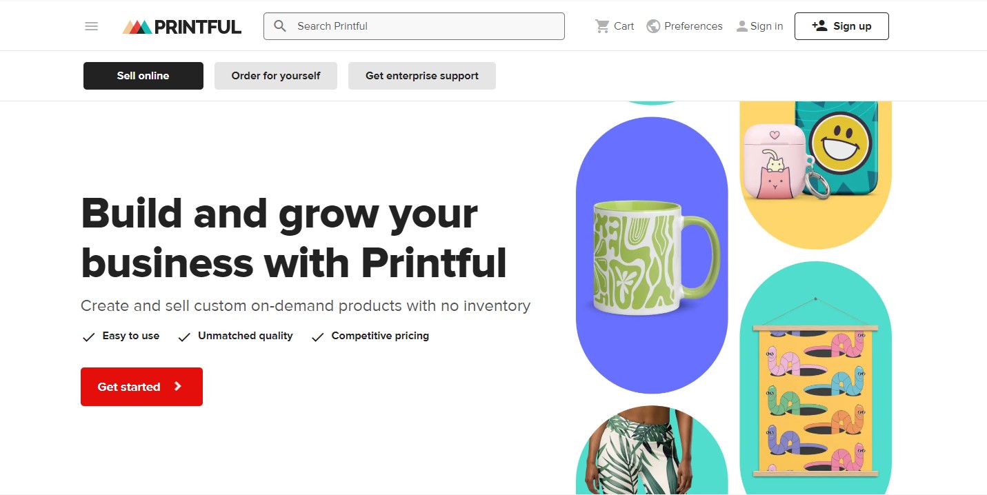Open the hamburger navigation menu
The height and width of the screenshot is (495, 987).
click(91, 26)
